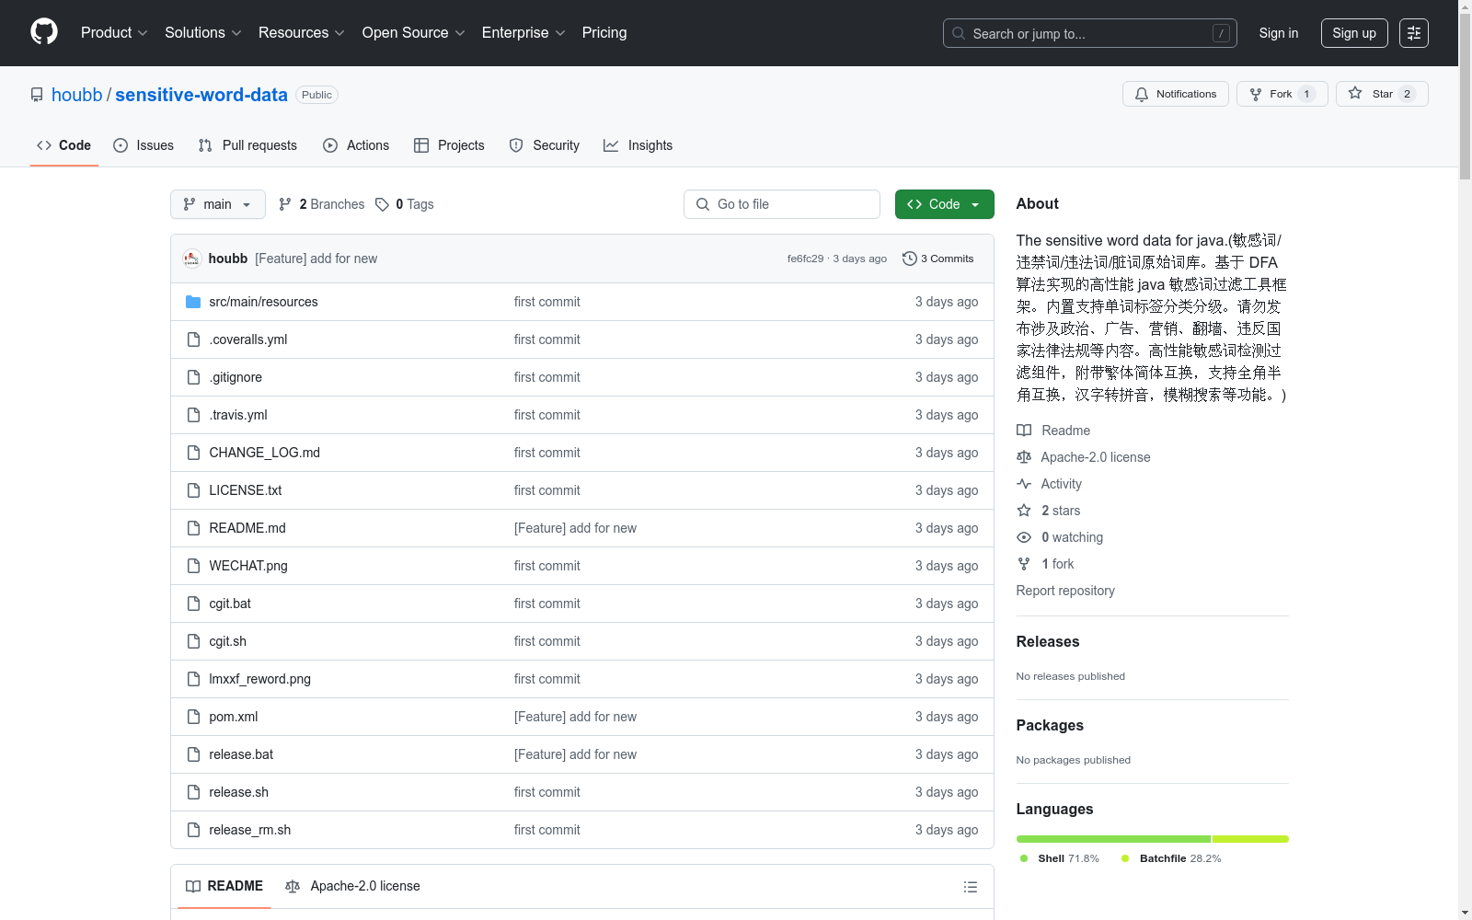Open the Insights tab
The height and width of the screenshot is (920, 1472).
pos(638,145)
